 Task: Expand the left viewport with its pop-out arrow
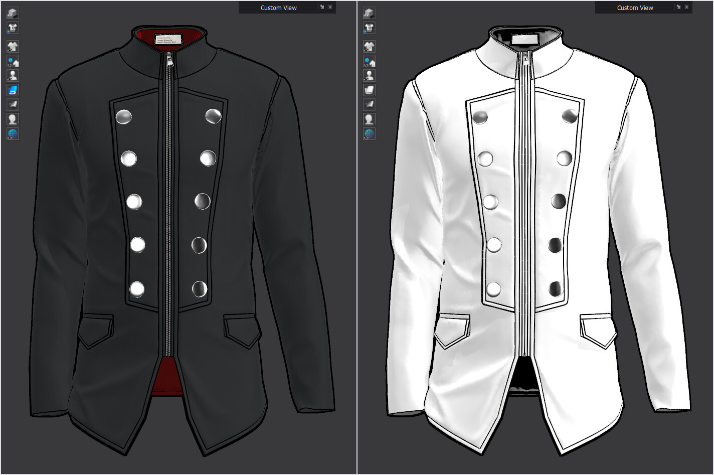click(321, 7)
